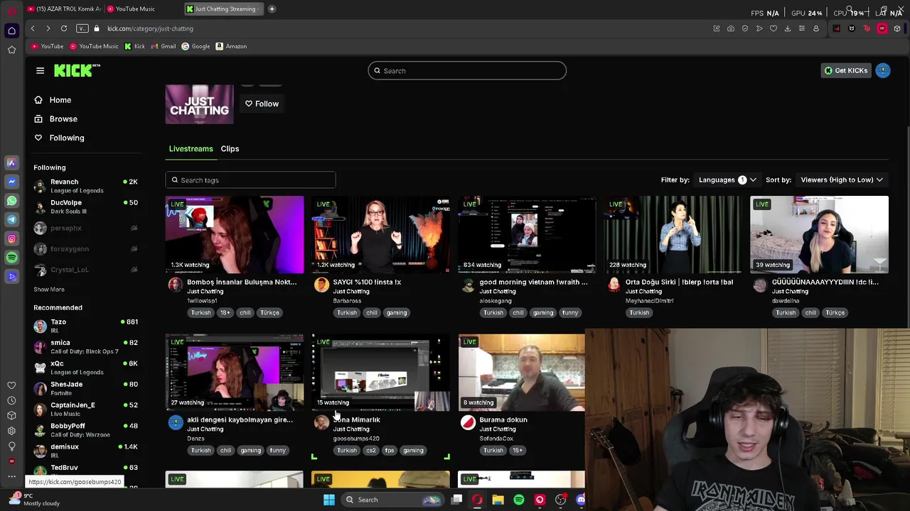Open the easy setup sliders icon
Viewport: 910px width, 511px height.
[x=802, y=28]
